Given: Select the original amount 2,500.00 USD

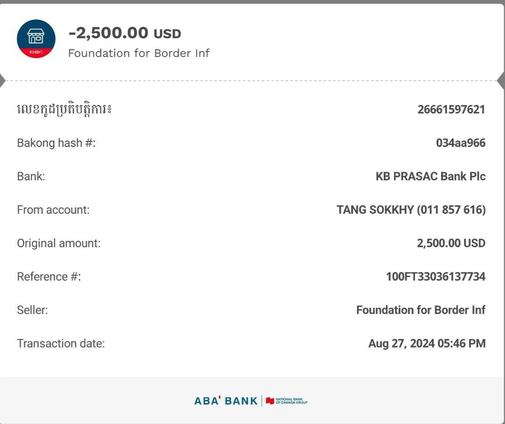Looking at the screenshot, I should coord(451,243).
